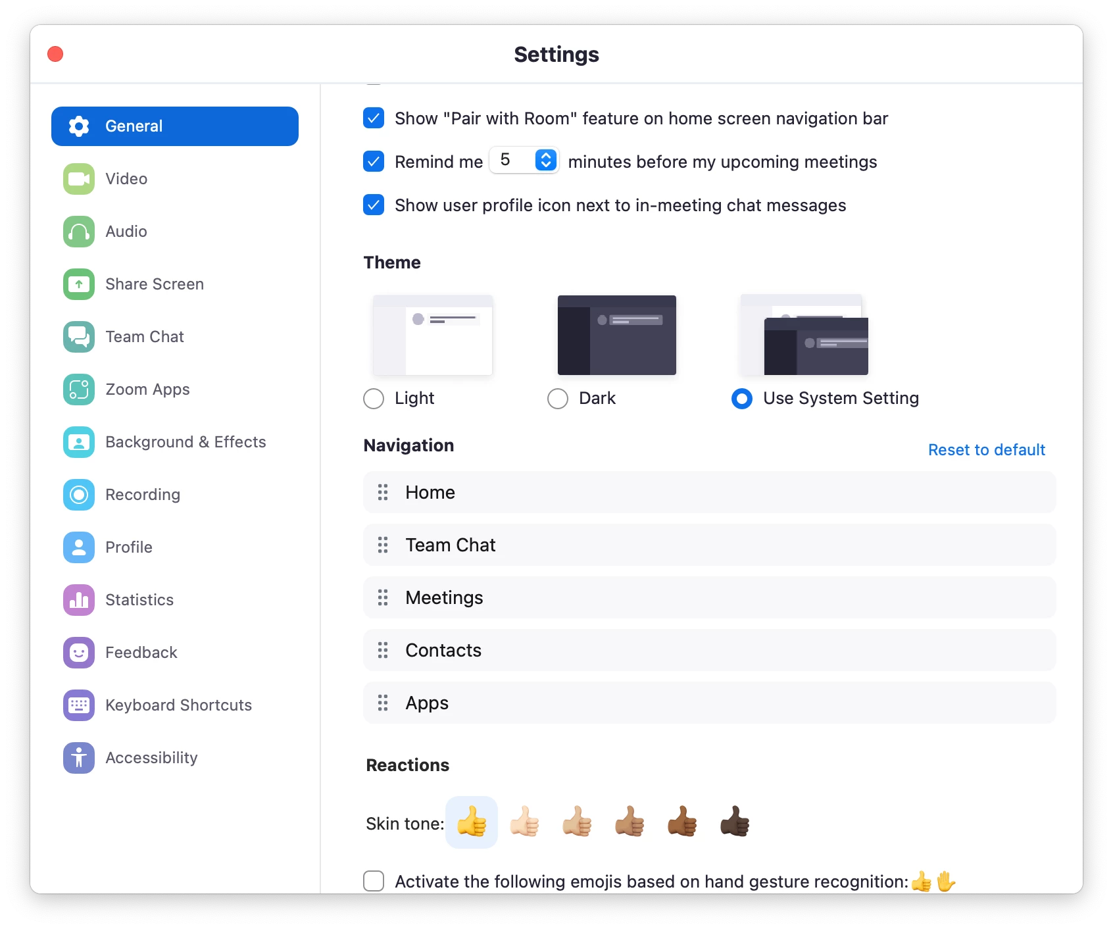
Task: Choose the medium-dark skin tone thumbs up
Action: coord(682,822)
